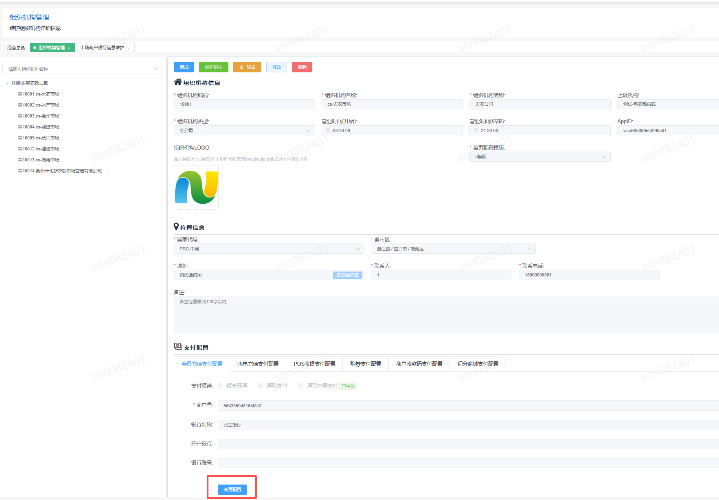Image resolution: width=719 pixels, height=500 pixels.
Task: Select the 通联支付 radio button
Action: [261, 386]
